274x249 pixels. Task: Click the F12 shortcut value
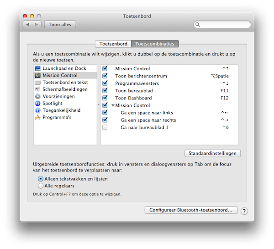[224, 98]
